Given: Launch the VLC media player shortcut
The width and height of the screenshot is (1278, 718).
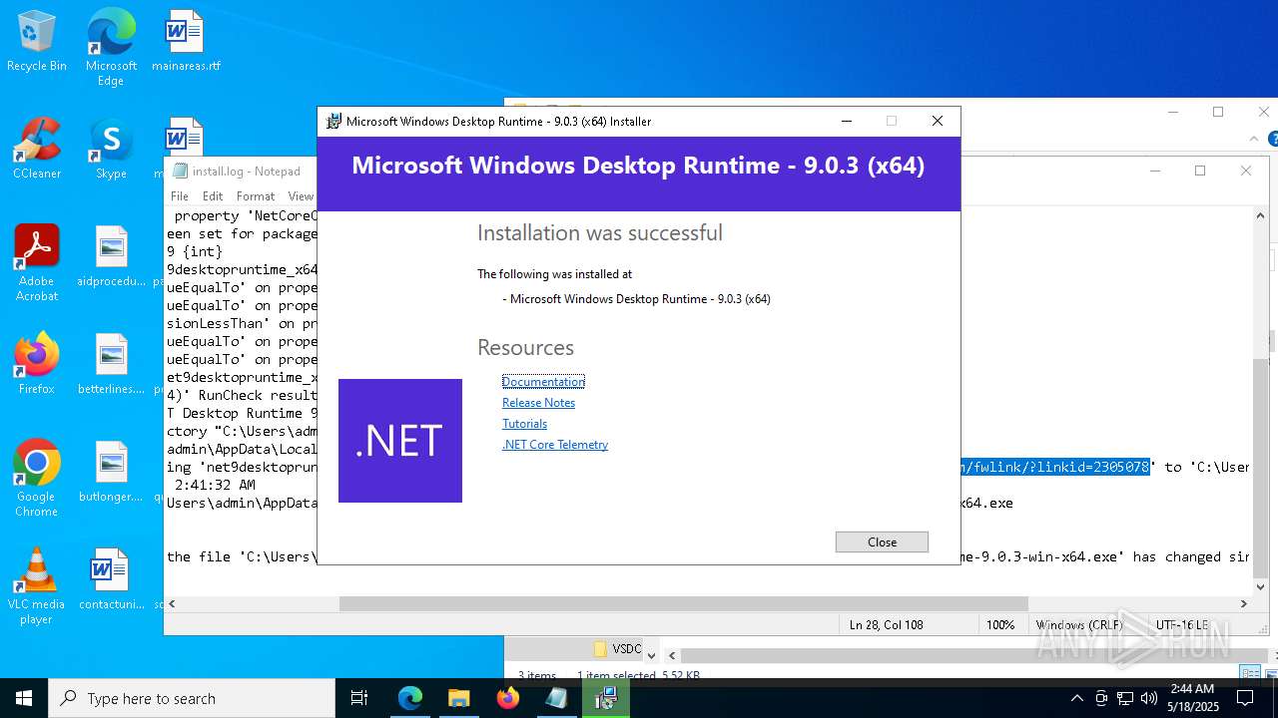Looking at the screenshot, I should [37, 586].
